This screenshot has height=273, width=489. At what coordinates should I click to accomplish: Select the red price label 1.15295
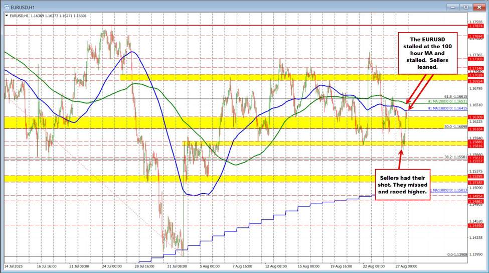pos(476,176)
